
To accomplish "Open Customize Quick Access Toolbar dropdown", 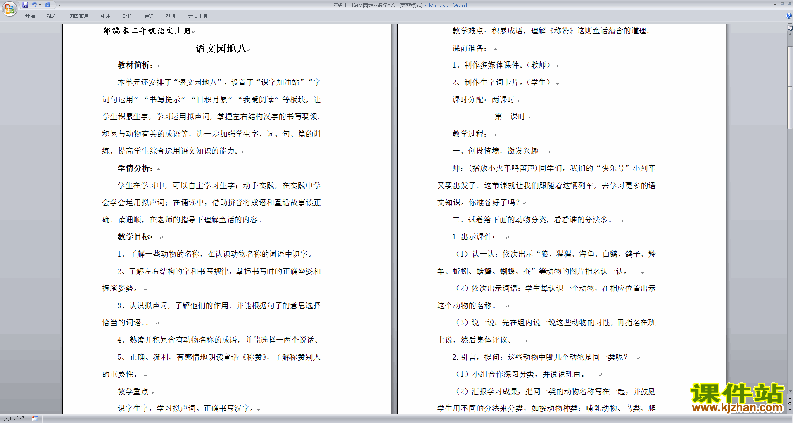I will click(x=59, y=5).
